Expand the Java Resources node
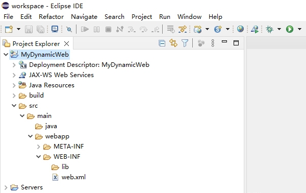 (x=14, y=85)
